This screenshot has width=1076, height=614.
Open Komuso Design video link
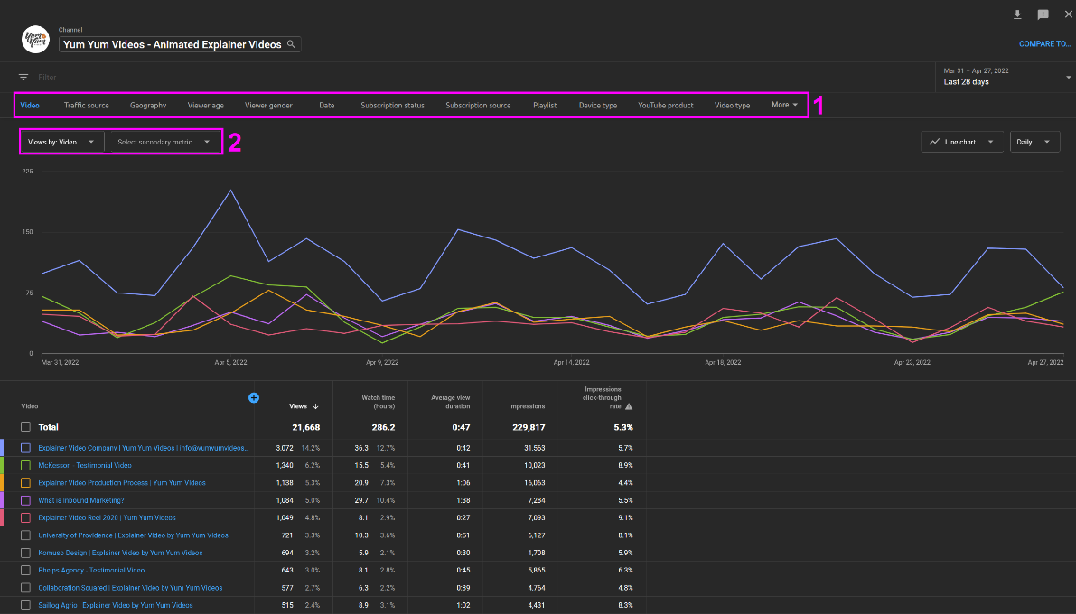(120, 553)
